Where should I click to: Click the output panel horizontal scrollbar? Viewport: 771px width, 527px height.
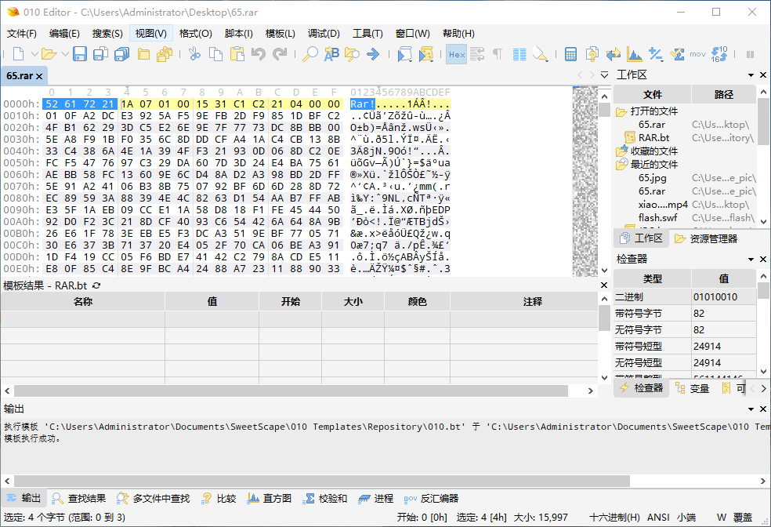click(x=322, y=481)
